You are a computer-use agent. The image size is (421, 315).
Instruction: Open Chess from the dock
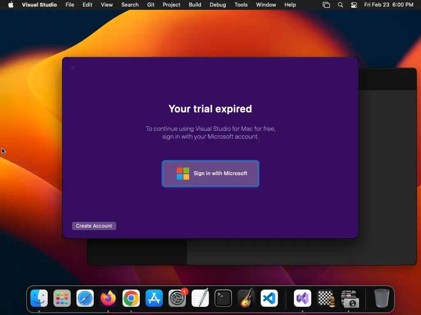(326, 298)
